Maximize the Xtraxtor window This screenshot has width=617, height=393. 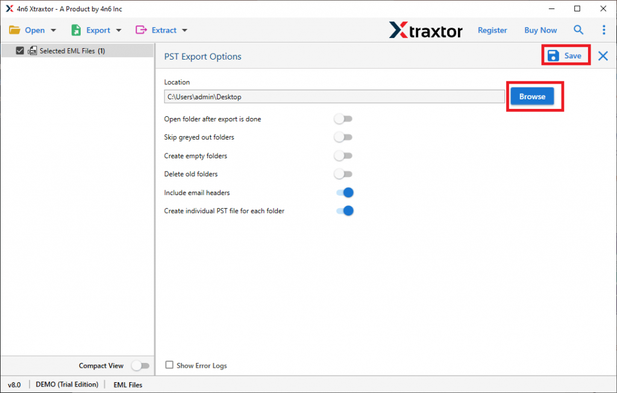577,8
